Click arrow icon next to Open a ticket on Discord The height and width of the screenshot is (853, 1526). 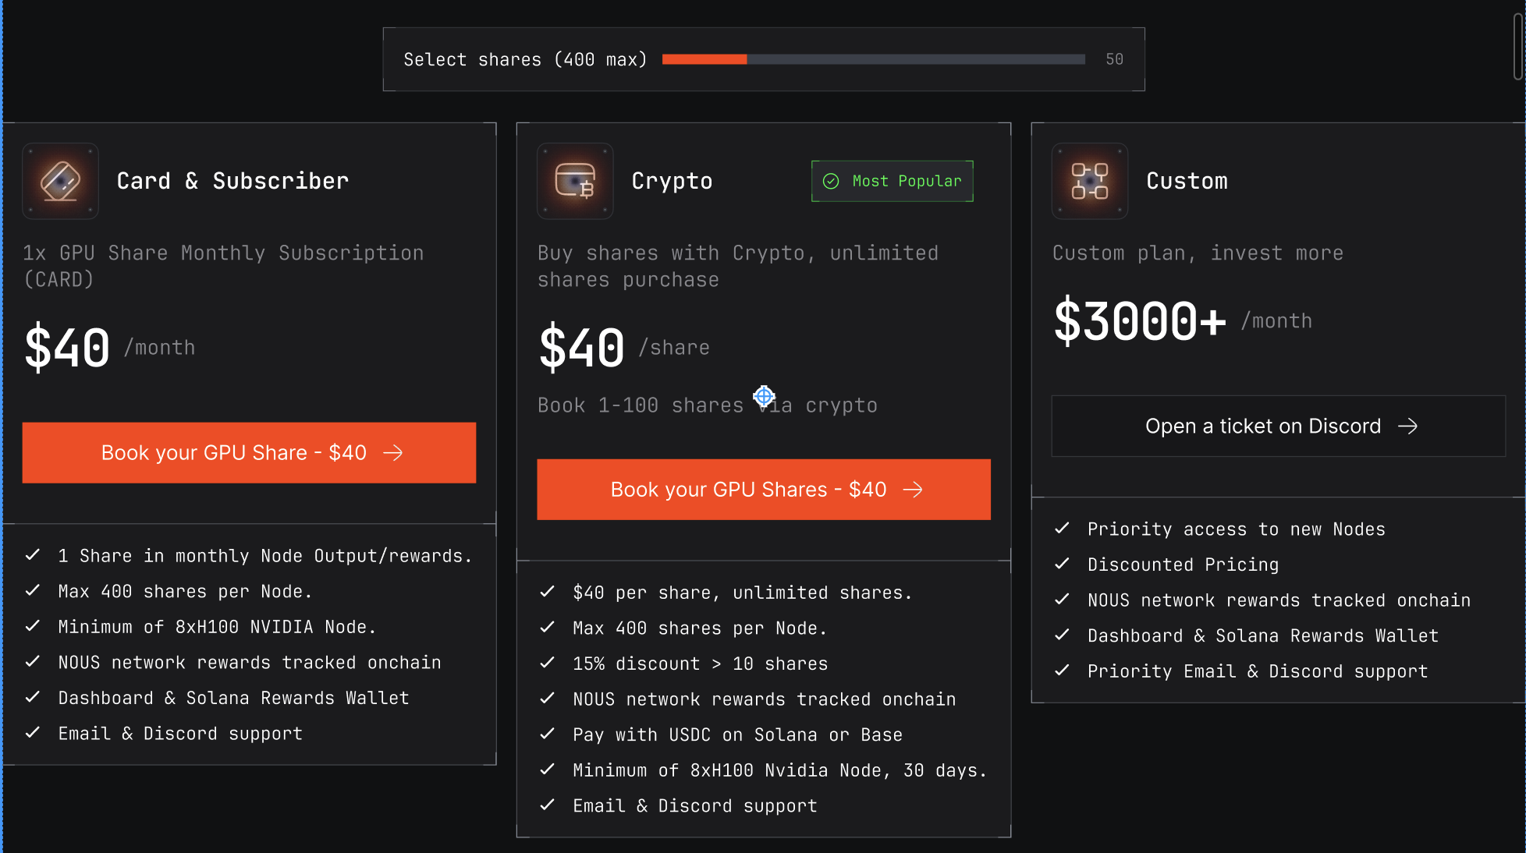tap(1408, 426)
